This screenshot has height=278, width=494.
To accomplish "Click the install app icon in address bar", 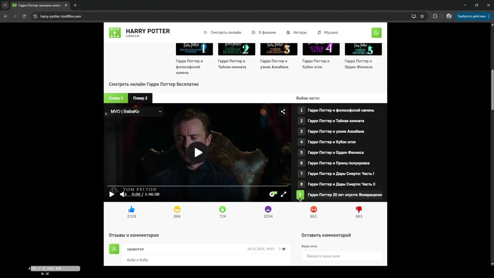I will tap(414, 16).
